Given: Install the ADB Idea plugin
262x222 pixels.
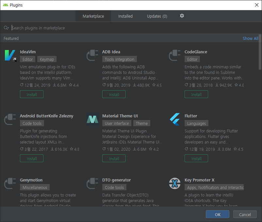Looking at the screenshot, I should coord(114,94).
